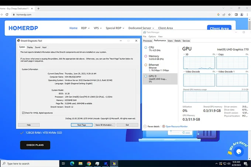
Task: Open a new Chrome tab with plus
Action: pyautogui.click(x=38, y=8)
